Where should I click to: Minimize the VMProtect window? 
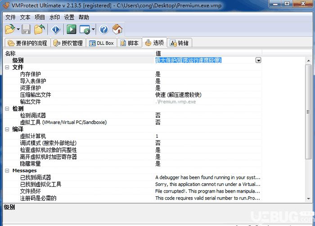(275, 4)
